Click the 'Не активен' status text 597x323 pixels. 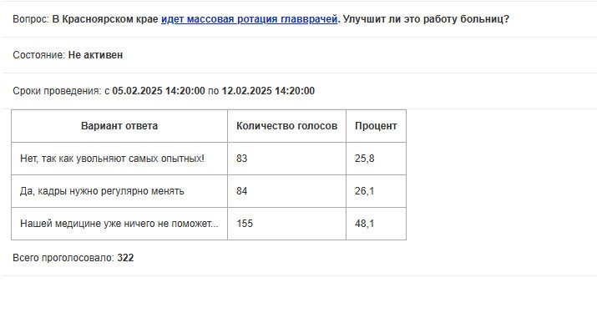click(95, 55)
